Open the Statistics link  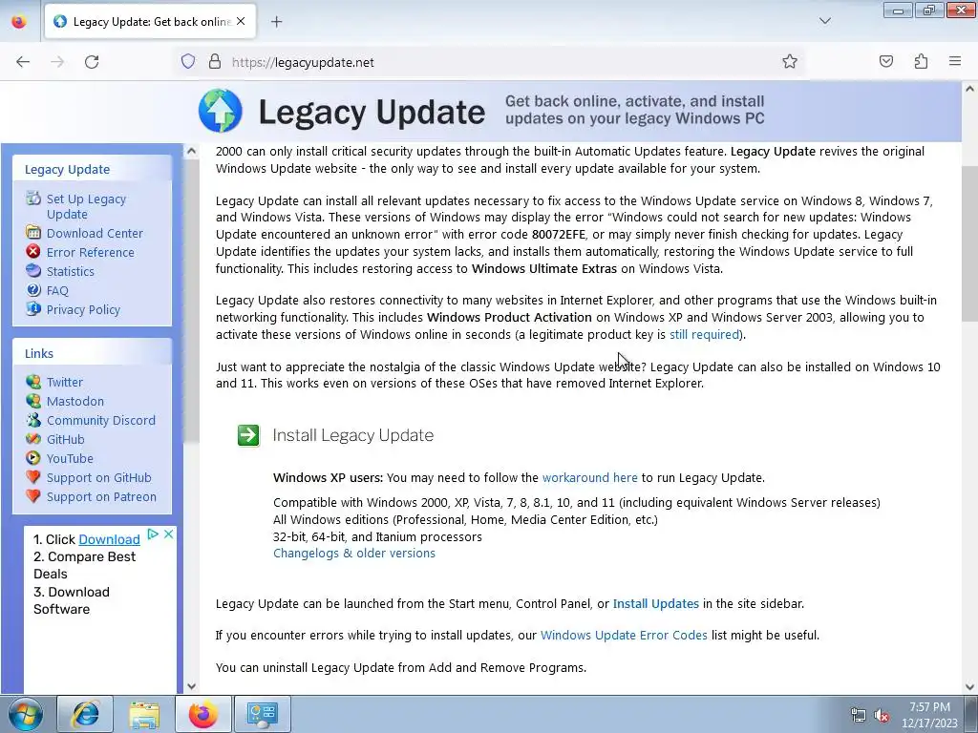[71, 271]
